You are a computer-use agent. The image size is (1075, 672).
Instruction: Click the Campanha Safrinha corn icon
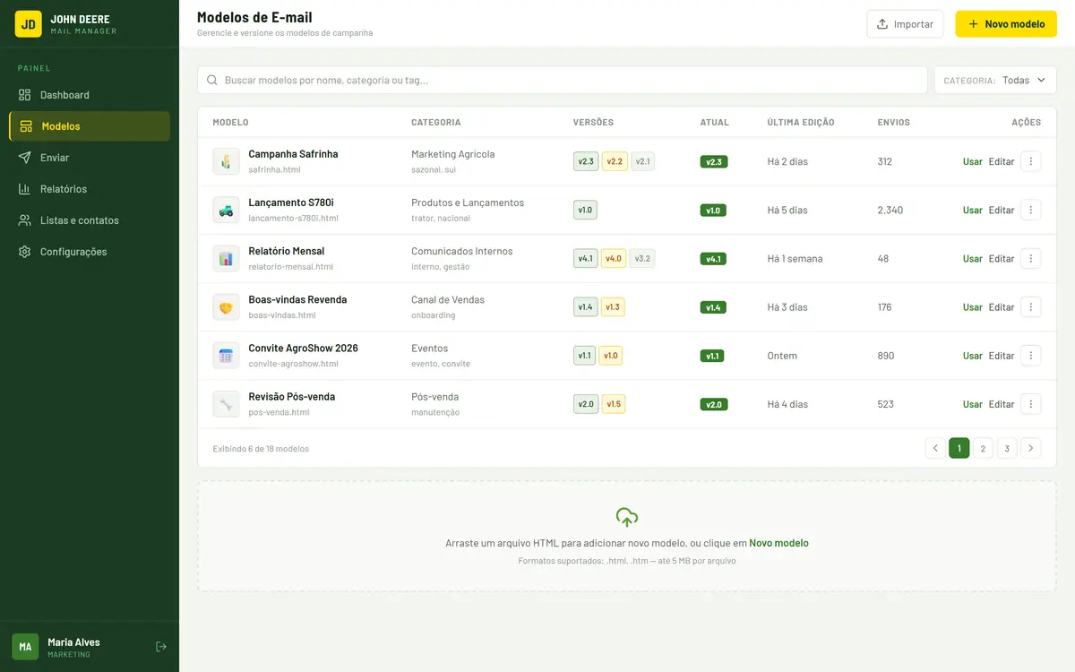226,161
